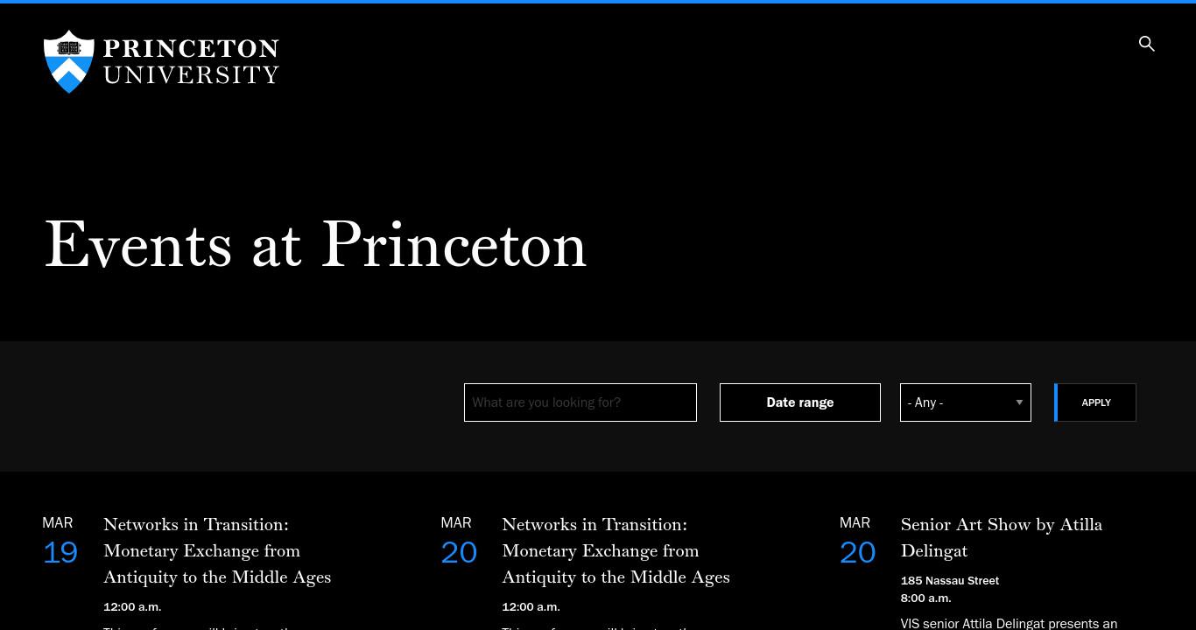Click the Princeton shield logo

tap(68, 61)
